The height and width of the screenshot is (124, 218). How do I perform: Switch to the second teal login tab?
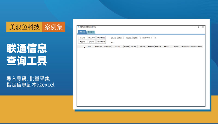click(x=91, y=32)
